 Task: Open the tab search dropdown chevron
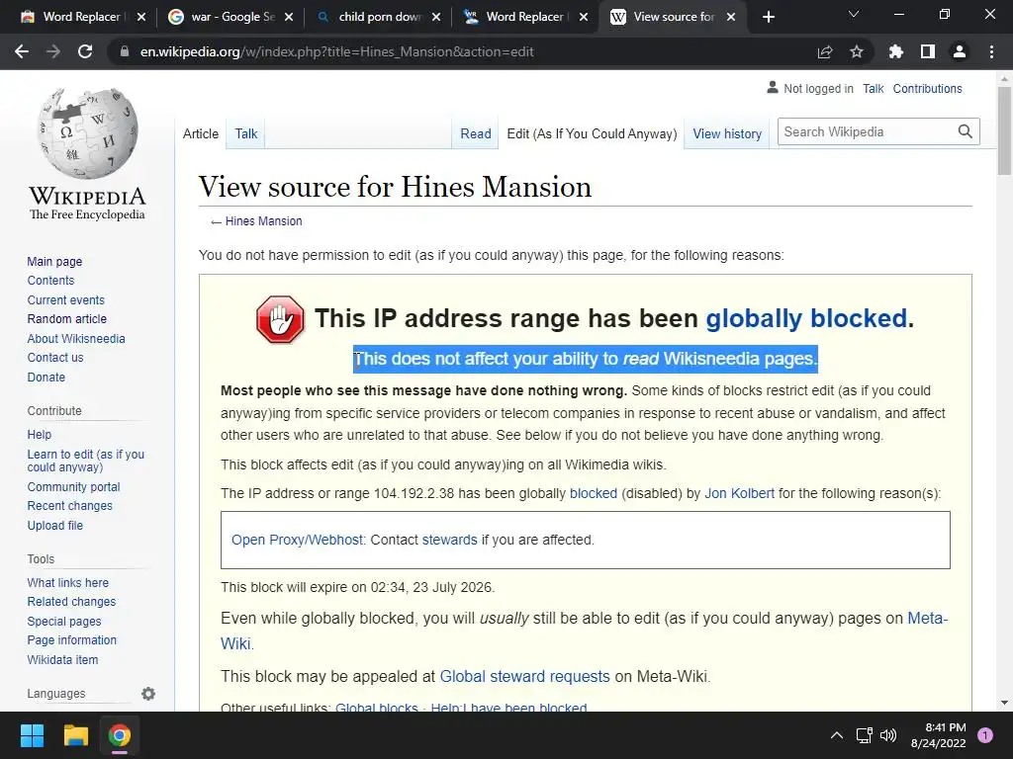pyautogui.click(x=854, y=14)
